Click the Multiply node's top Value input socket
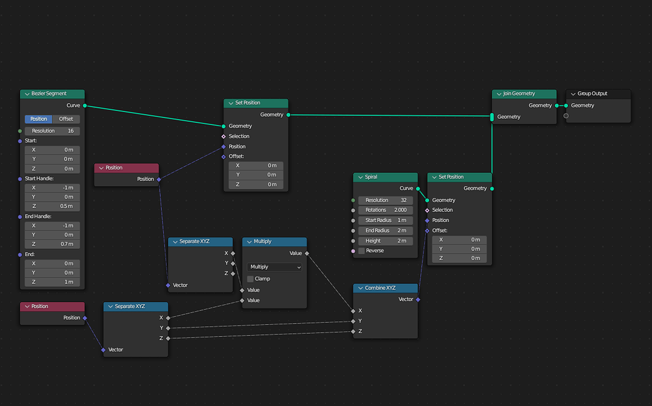Viewport: 652px width, 406px height. tap(242, 290)
